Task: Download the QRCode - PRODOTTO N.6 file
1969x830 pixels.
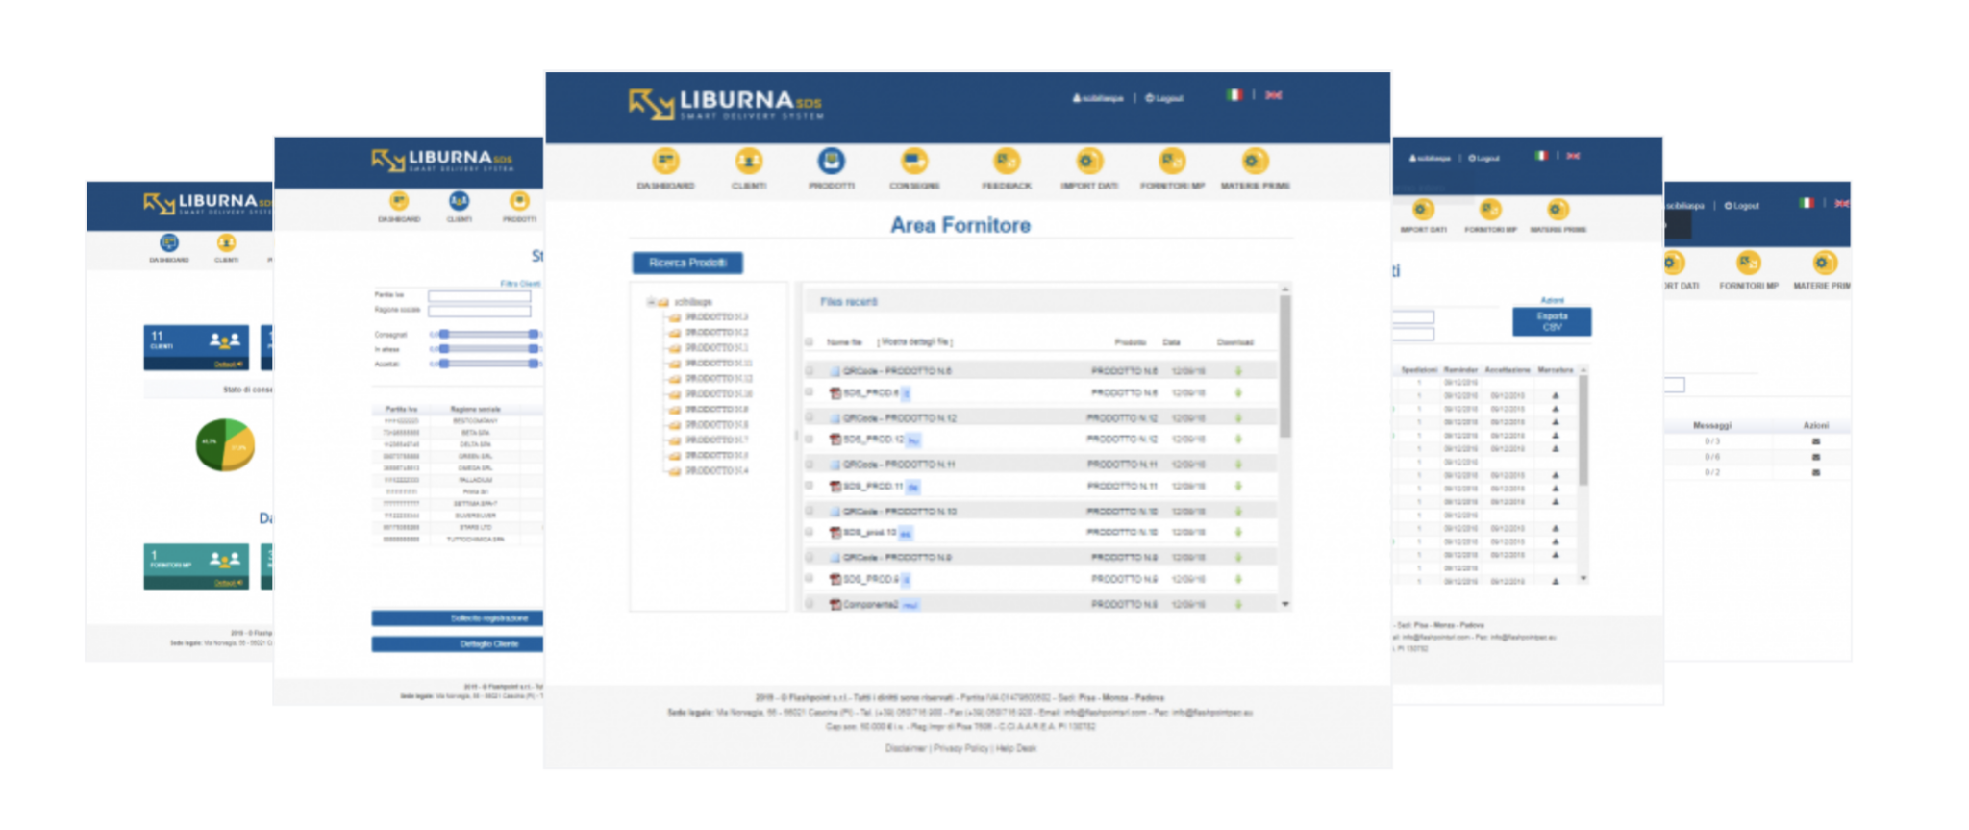Action: [x=1238, y=371]
